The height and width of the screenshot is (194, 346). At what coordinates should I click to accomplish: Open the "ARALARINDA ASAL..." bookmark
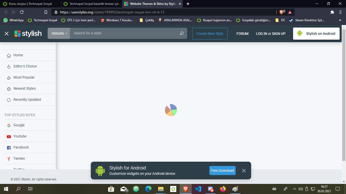click(x=175, y=20)
